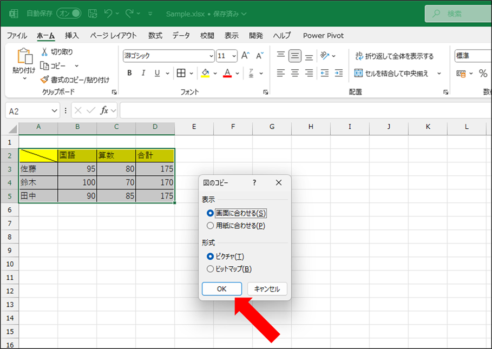Click the Bold formatting icon

(129, 73)
